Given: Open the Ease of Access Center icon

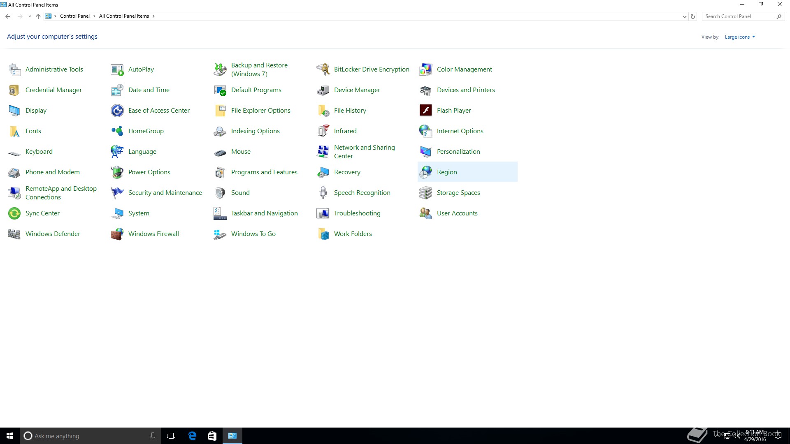Looking at the screenshot, I should (x=117, y=111).
